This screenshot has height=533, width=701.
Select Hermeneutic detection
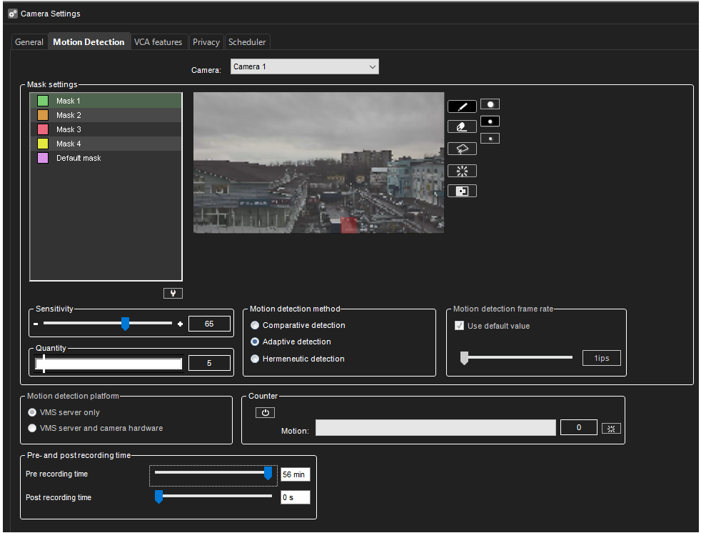pyautogui.click(x=255, y=358)
